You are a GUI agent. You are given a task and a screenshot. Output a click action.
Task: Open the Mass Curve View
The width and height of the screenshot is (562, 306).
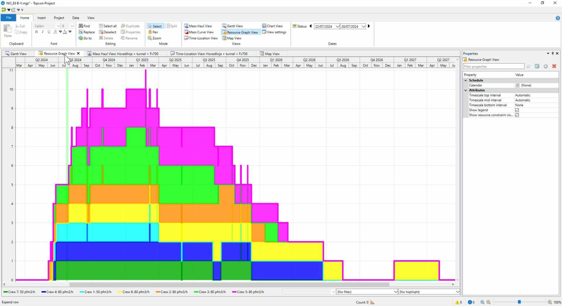pos(199,32)
